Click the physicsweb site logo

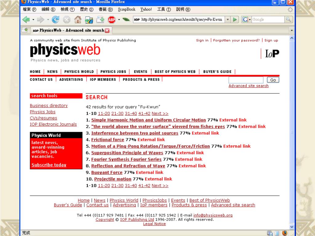[x=65, y=50]
